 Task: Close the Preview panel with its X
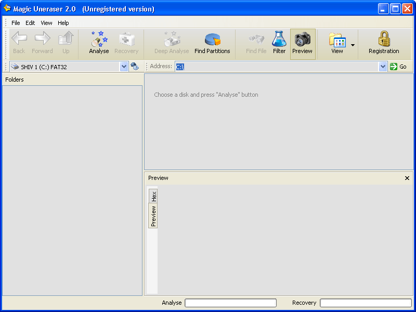click(x=407, y=178)
